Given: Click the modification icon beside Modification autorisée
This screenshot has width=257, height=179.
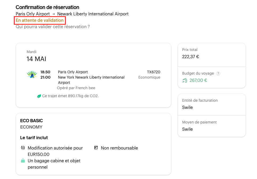Looking at the screenshot, I should pos(23,148).
